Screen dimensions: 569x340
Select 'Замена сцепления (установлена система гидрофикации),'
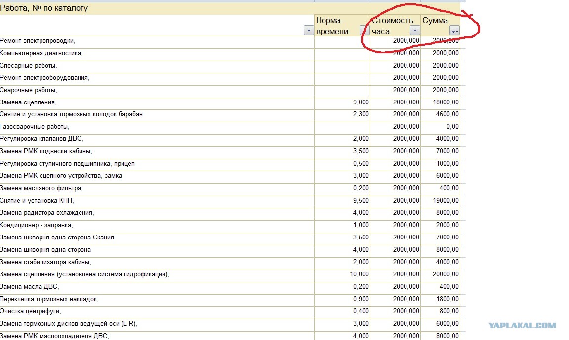click(84, 274)
